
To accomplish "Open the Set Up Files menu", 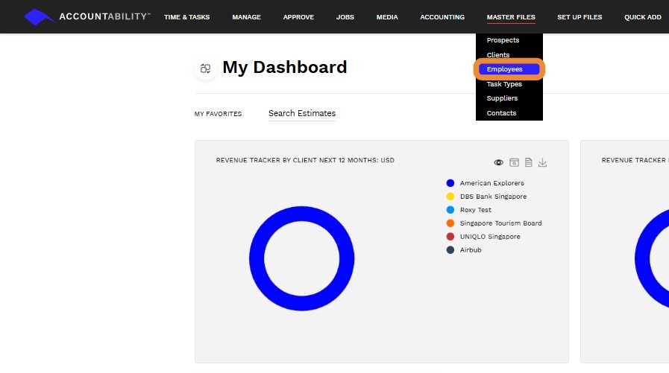I will [x=580, y=17].
